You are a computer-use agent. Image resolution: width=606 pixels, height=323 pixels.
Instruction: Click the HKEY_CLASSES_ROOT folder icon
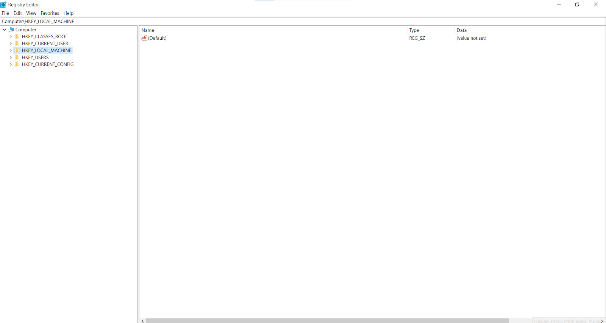(x=17, y=37)
